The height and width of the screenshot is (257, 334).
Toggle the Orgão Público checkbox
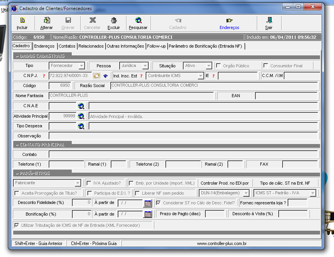218,65
